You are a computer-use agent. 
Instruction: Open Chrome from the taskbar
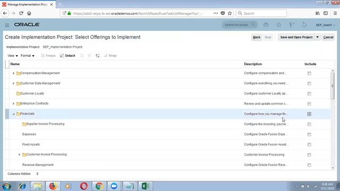tap(99, 186)
